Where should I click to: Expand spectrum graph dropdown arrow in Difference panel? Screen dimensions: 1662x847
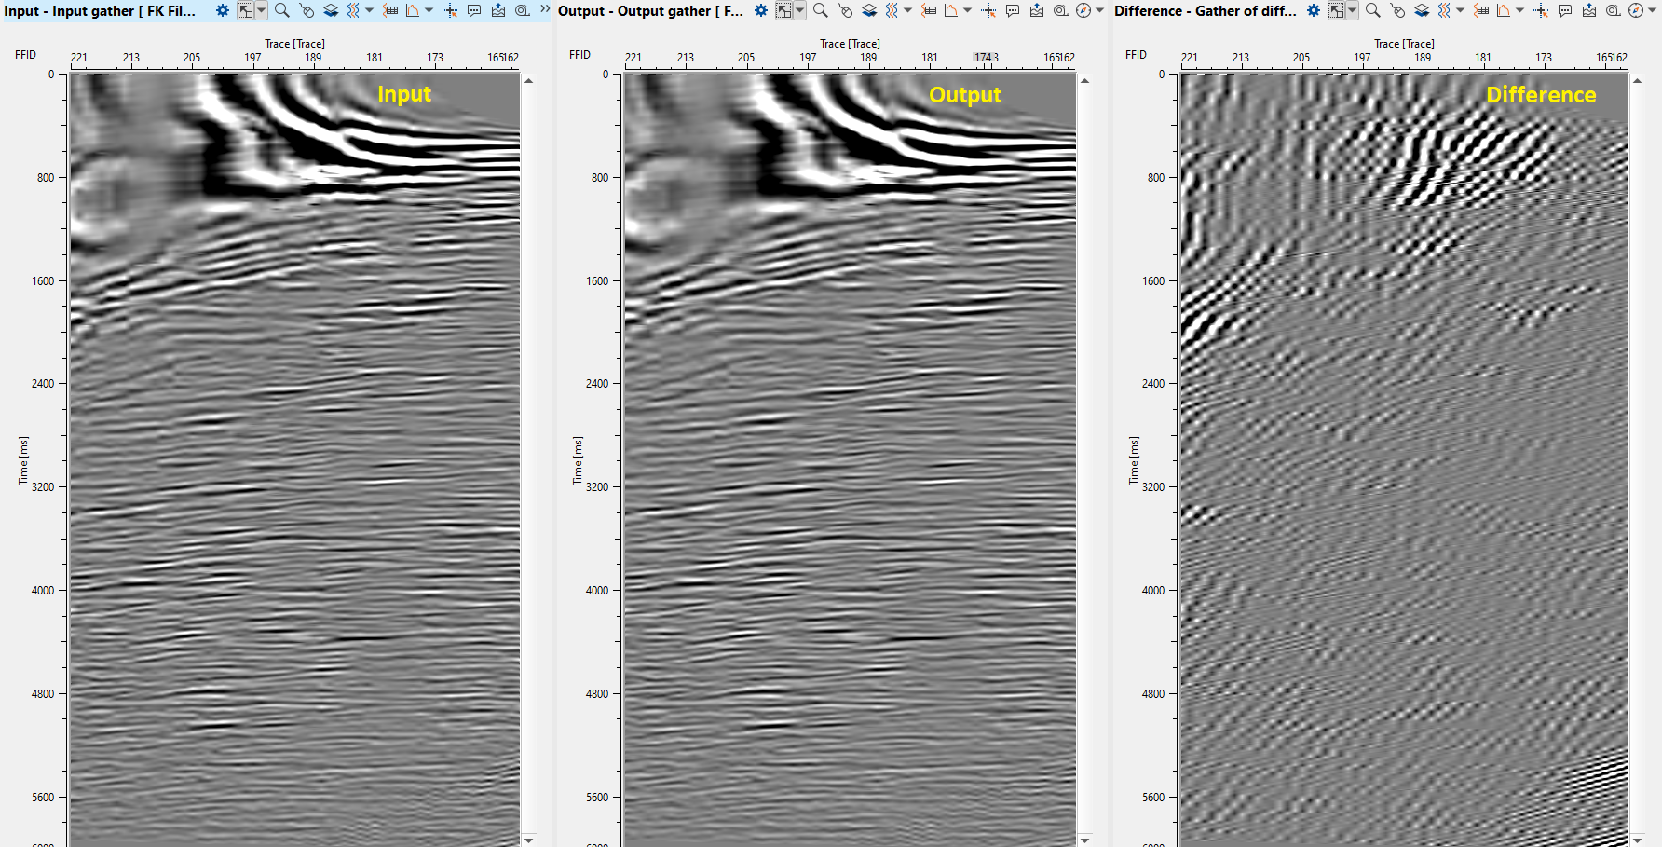[x=1519, y=11]
